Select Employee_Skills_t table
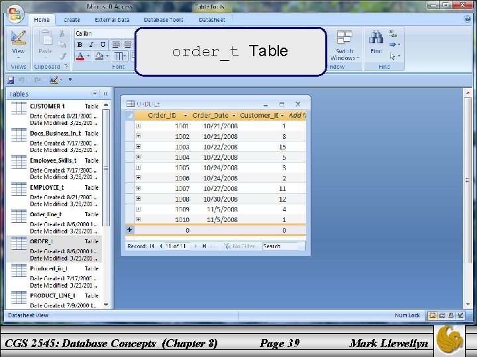The image size is (477, 357). pos(54,168)
